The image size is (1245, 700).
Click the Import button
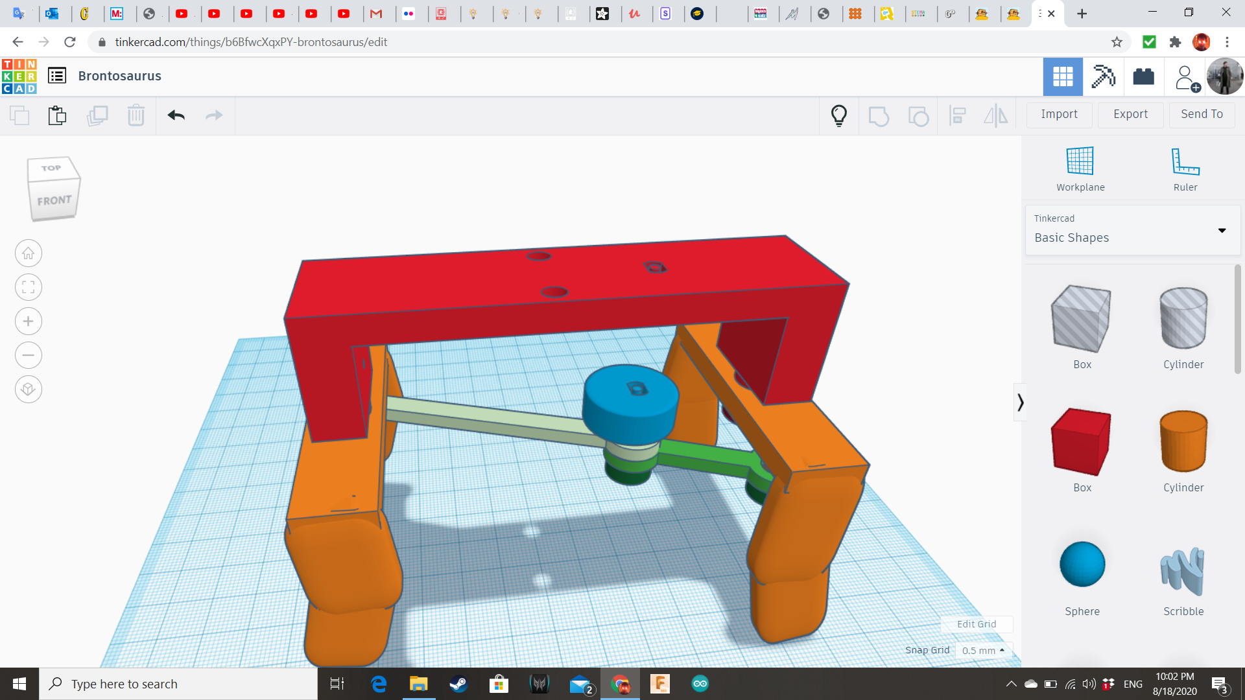point(1059,114)
